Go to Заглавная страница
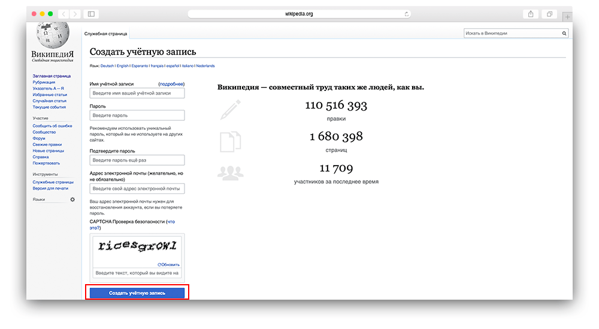 52,77
